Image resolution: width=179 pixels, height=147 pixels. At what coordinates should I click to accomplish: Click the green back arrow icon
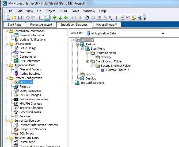[66, 18]
